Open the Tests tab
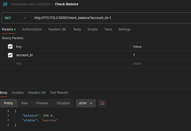The height and width of the screenshot is (131, 191). click(108, 29)
